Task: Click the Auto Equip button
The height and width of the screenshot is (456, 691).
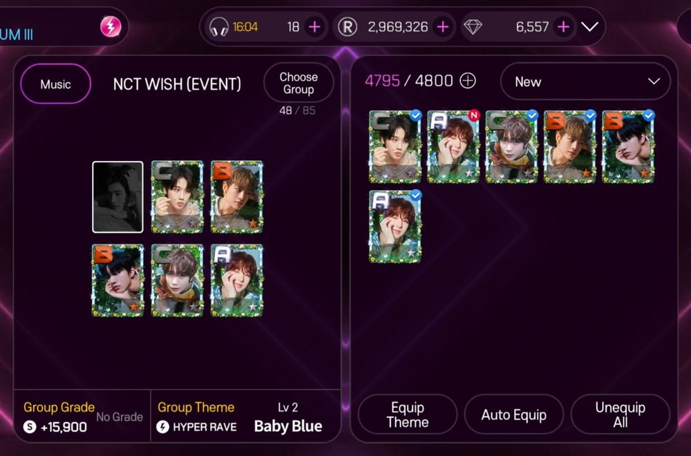Action: click(514, 415)
